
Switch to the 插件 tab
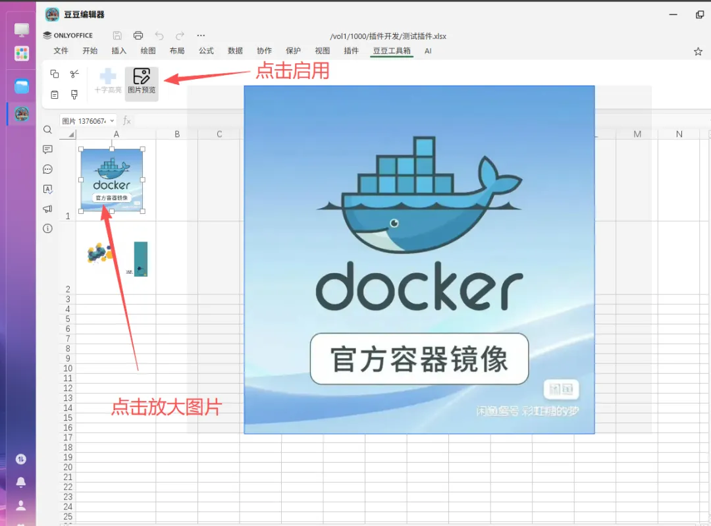351,51
